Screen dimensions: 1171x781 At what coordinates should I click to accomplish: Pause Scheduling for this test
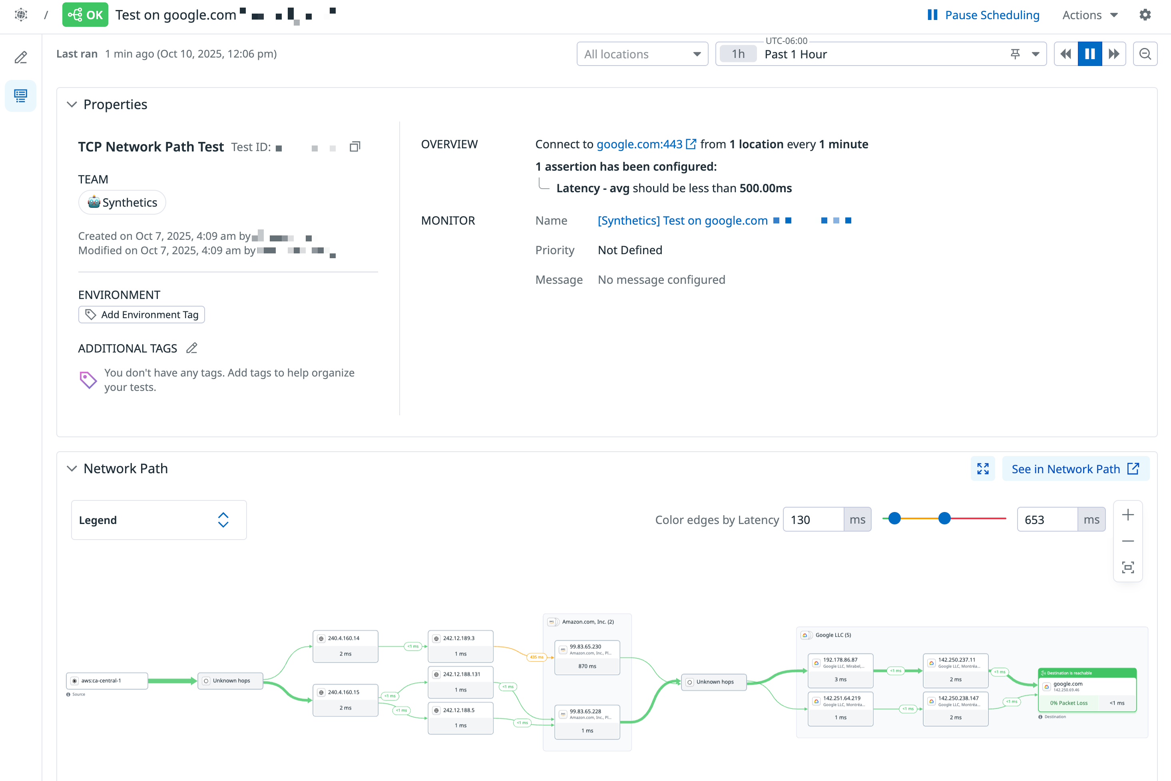pyautogui.click(x=983, y=15)
